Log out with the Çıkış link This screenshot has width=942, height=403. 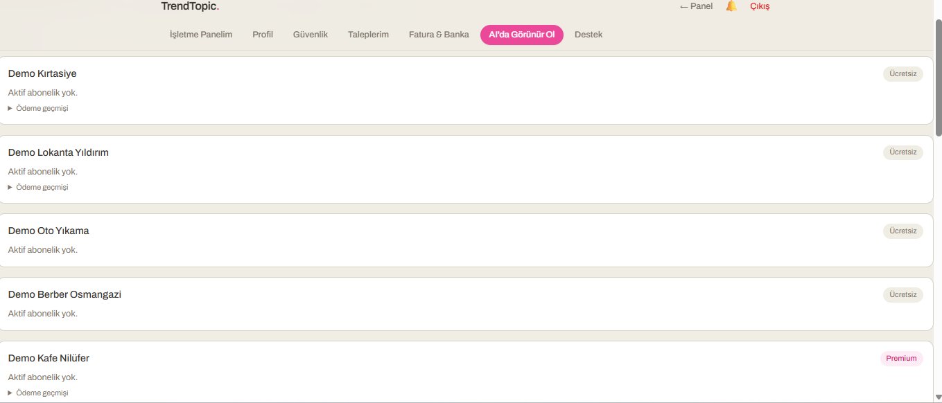click(760, 6)
